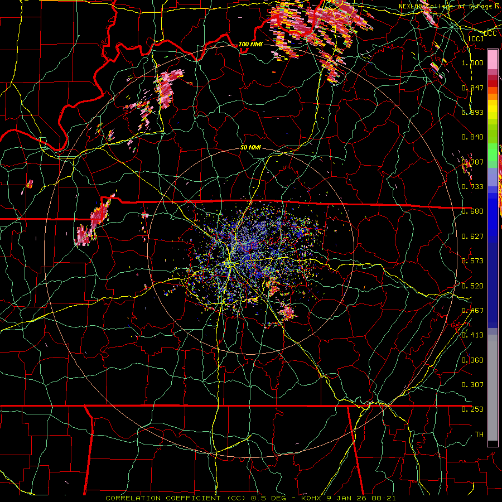Click the KOHX station identifier text
The width and height of the screenshot is (502, 502).
pyautogui.click(x=312, y=498)
